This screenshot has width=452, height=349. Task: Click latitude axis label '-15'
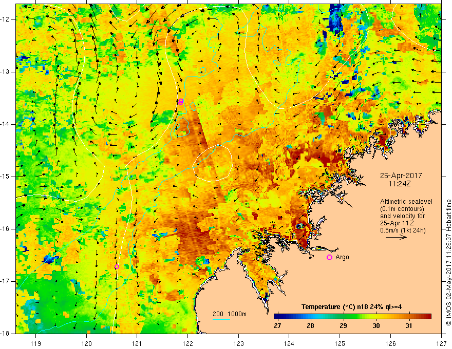click(5, 177)
